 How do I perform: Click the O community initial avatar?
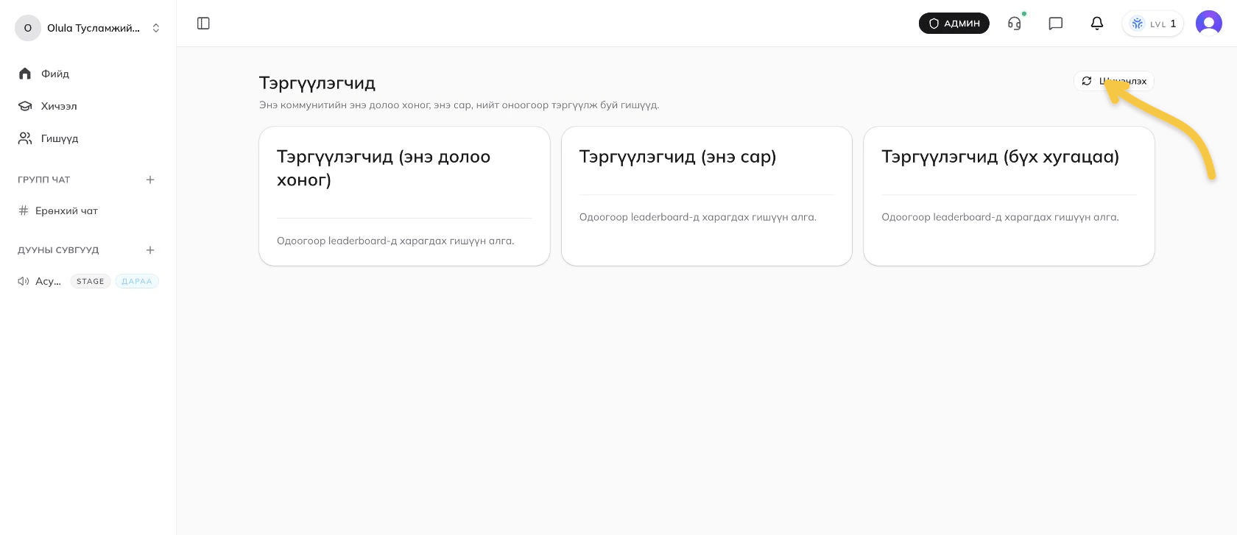[x=28, y=28]
